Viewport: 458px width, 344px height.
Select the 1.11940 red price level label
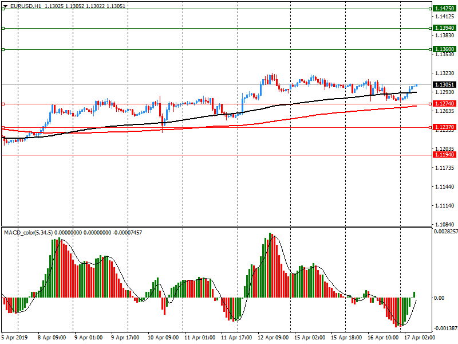445,155
